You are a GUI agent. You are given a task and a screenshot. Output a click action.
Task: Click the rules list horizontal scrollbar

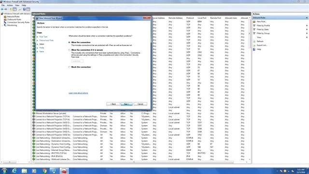coord(134,162)
